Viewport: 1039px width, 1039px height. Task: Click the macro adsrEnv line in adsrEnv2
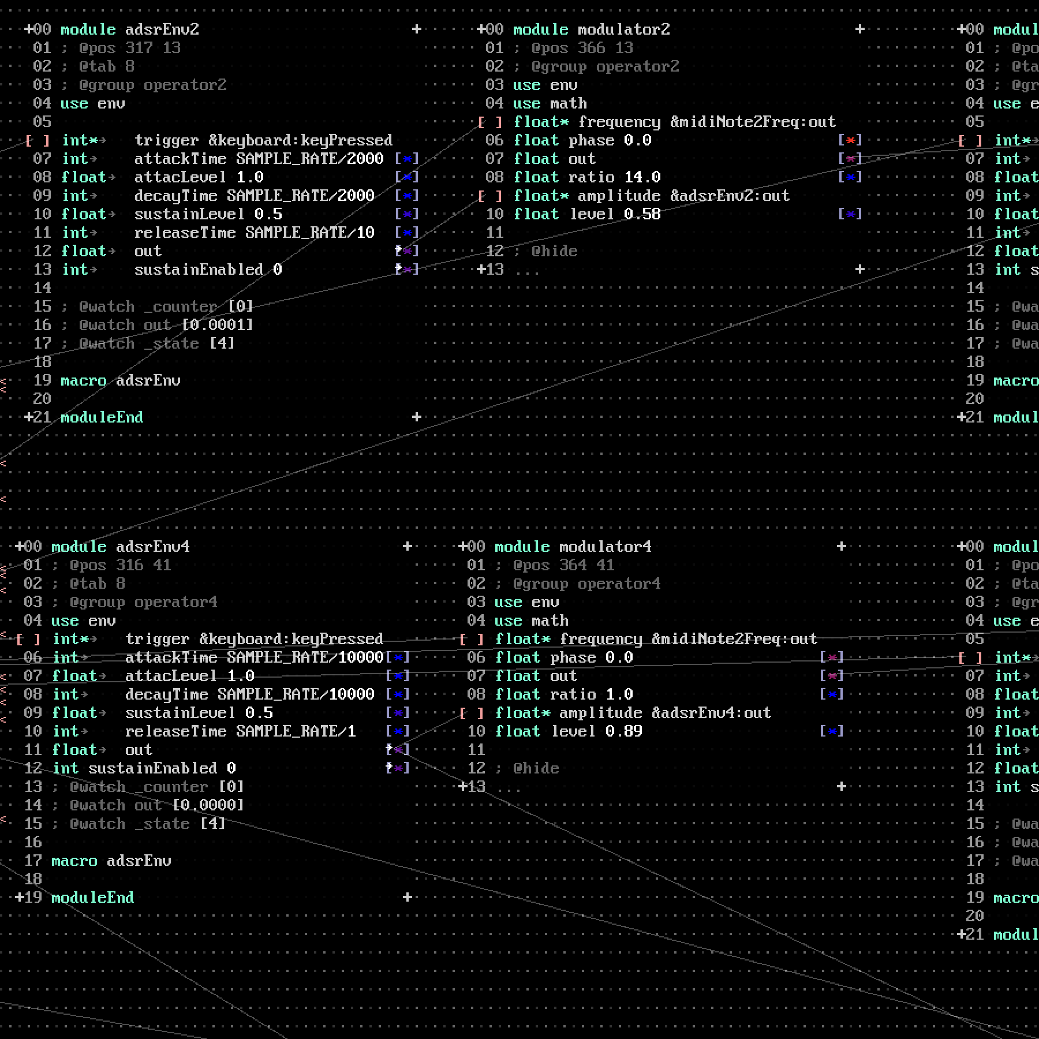pyautogui.click(x=120, y=380)
